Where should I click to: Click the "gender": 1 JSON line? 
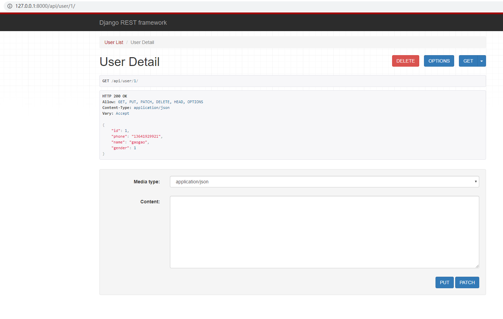[x=123, y=148]
